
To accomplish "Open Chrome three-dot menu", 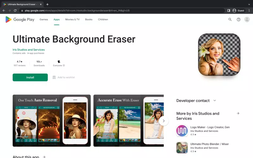I will [x=249, y=10].
